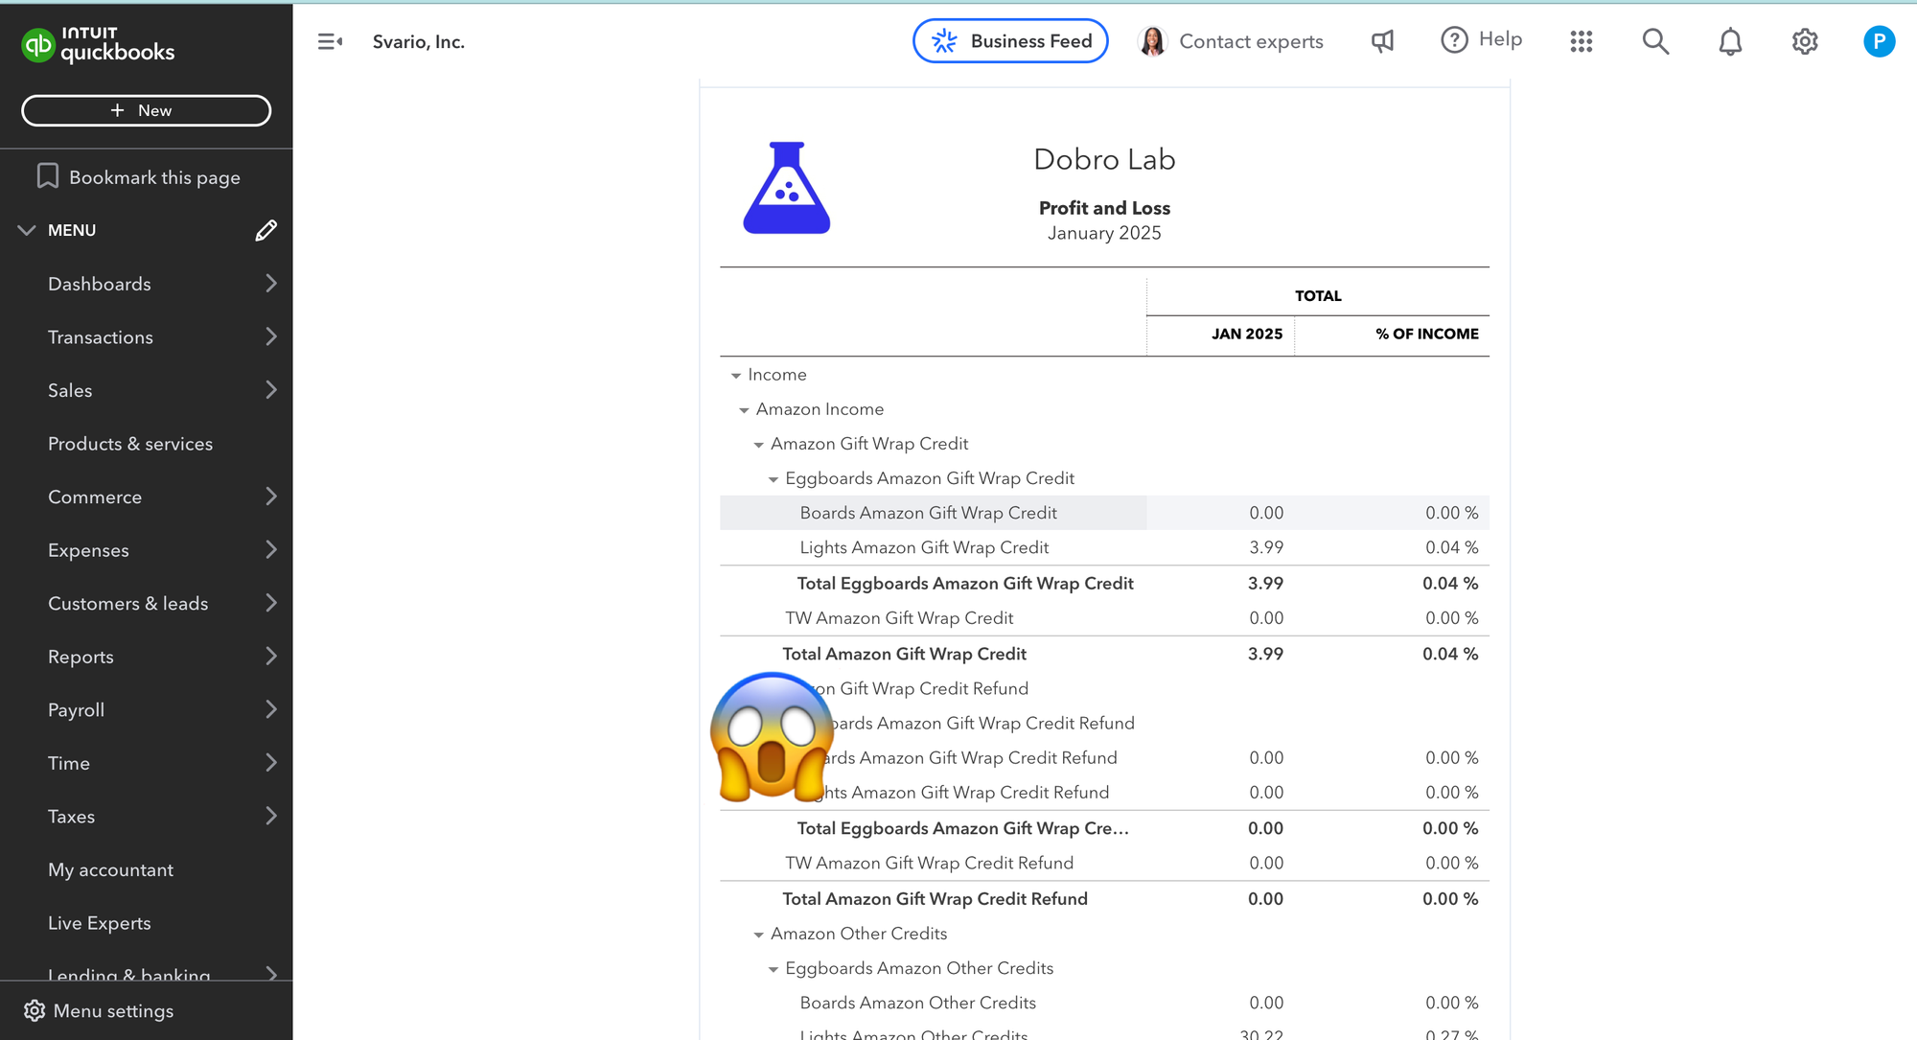Screen dimensions: 1917x1040
Task: Open My accountant
Action: (111, 869)
